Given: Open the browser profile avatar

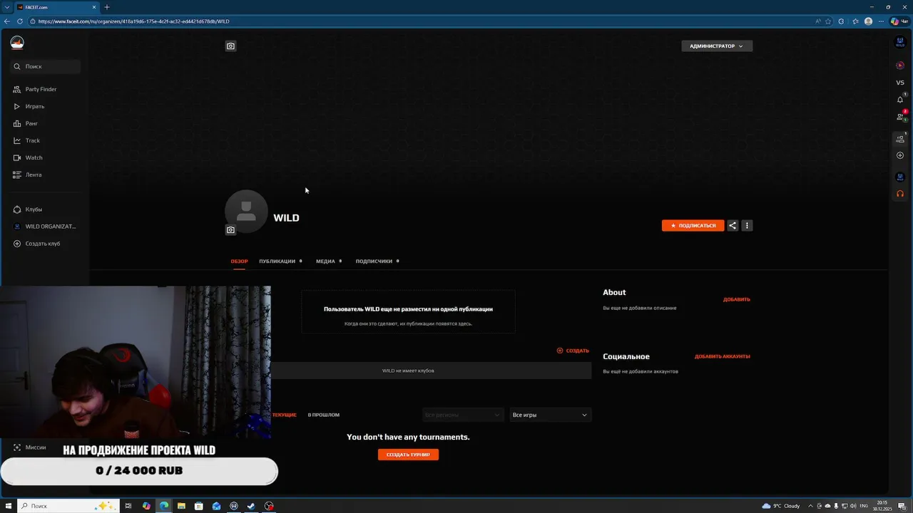Looking at the screenshot, I should (x=868, y=21).
